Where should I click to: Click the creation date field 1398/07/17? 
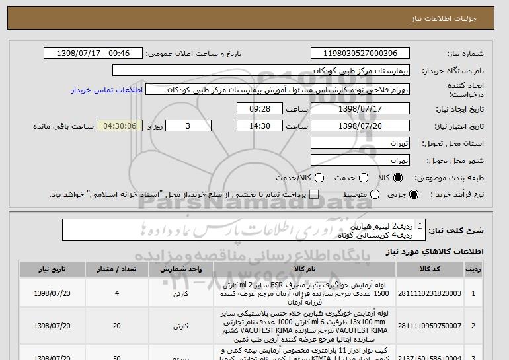click(x=360, y=108)
